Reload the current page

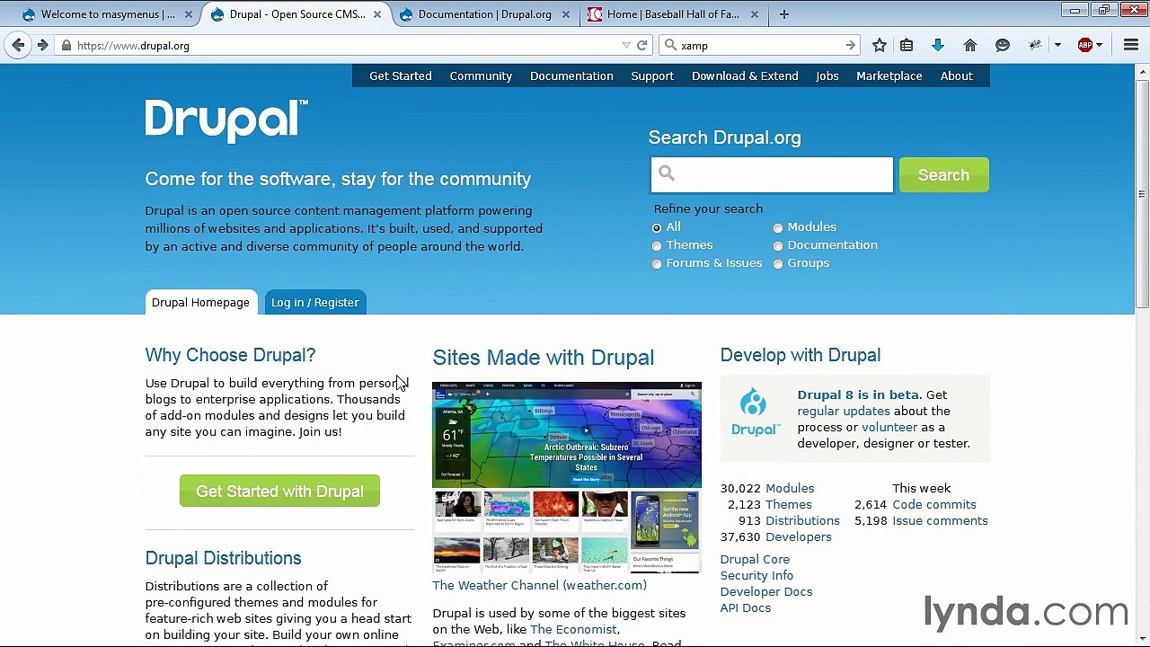(642, 45)
